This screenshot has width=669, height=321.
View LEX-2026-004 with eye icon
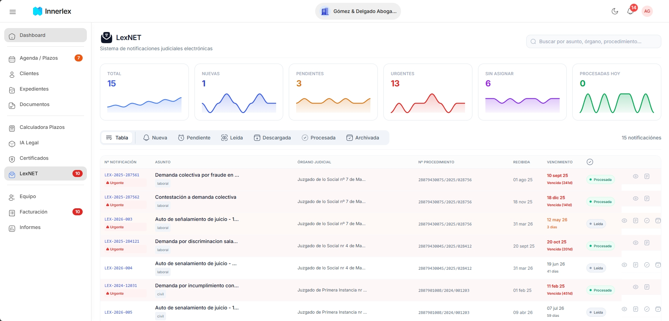click(624, 265)
